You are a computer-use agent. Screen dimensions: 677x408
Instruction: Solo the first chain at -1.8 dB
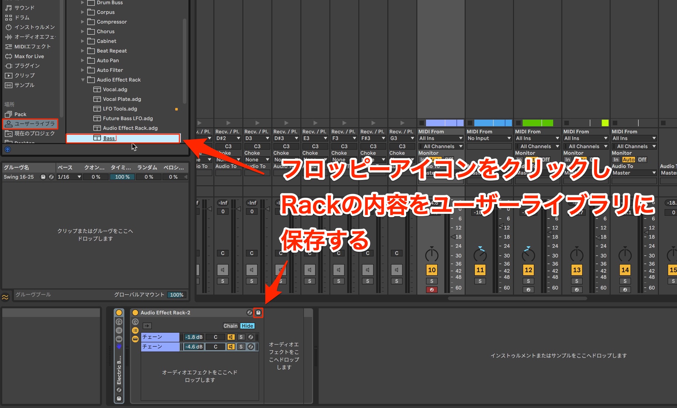tap(241, 337)
